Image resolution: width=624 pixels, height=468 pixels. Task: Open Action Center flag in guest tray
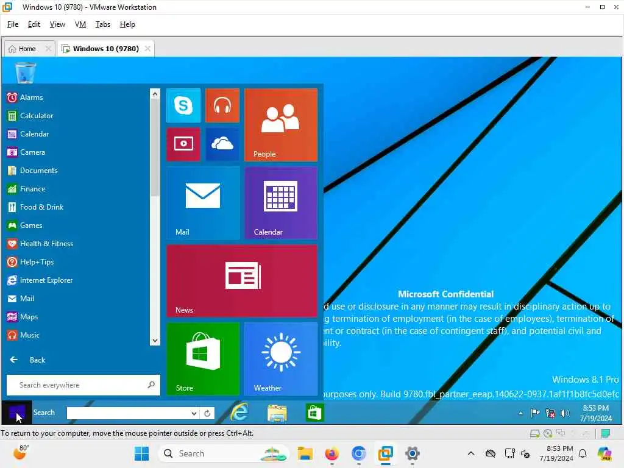[535, 413]
